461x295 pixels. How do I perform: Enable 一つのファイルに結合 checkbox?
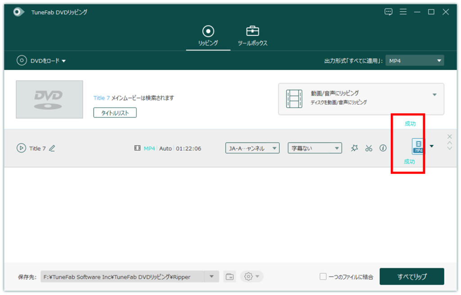click(323, 277)
